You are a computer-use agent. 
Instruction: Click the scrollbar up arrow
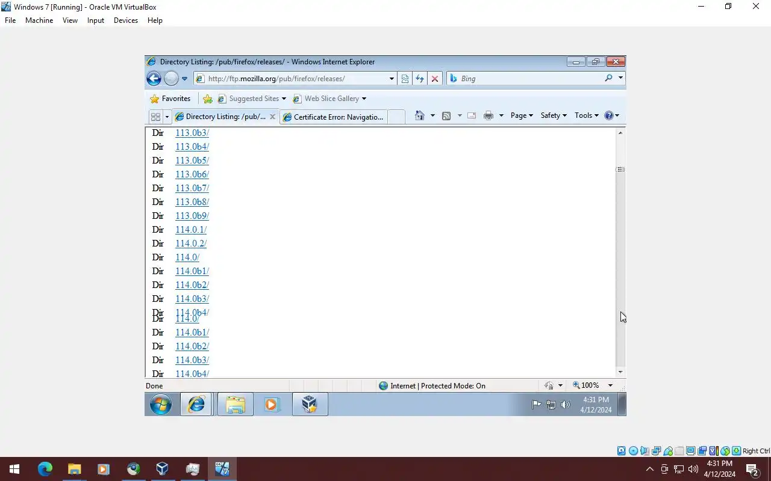coord(620,133)
